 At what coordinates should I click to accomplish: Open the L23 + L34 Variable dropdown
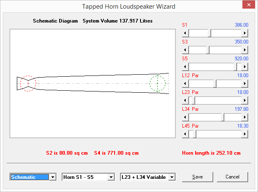click(172, 177)
